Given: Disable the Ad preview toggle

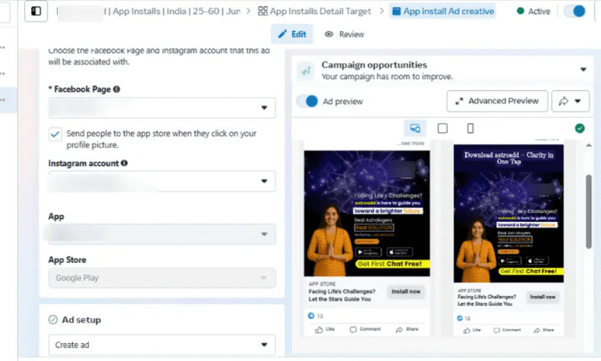Looking at the screenshot, I should 307,101.
